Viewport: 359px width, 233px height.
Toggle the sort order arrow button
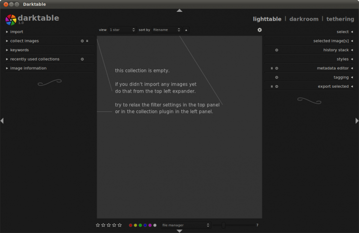pyautogui.click(x=186, y=30)
